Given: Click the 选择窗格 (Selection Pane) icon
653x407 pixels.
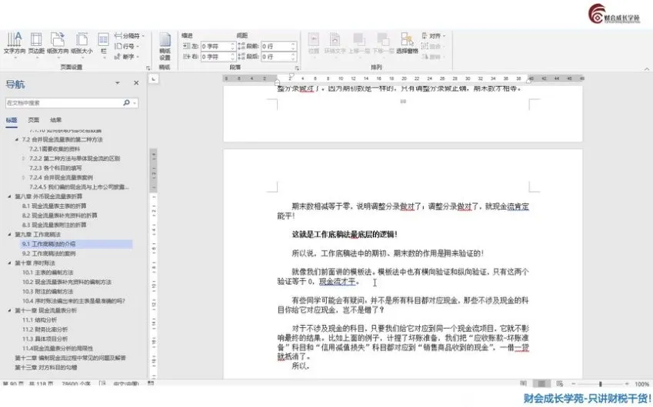Looking at the screenshot, I should (408, 43).
